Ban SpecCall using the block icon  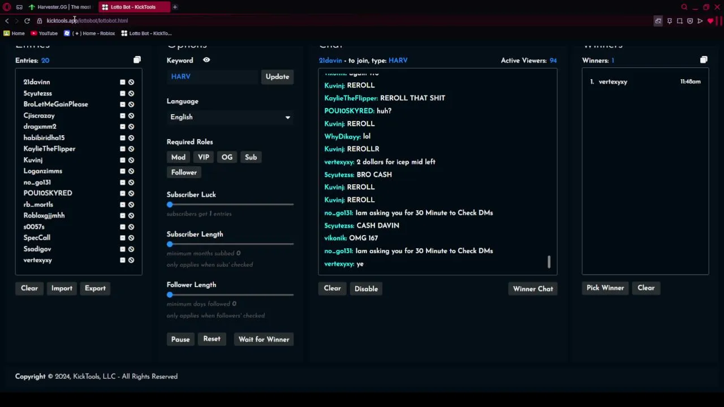(x=131, y=238)
